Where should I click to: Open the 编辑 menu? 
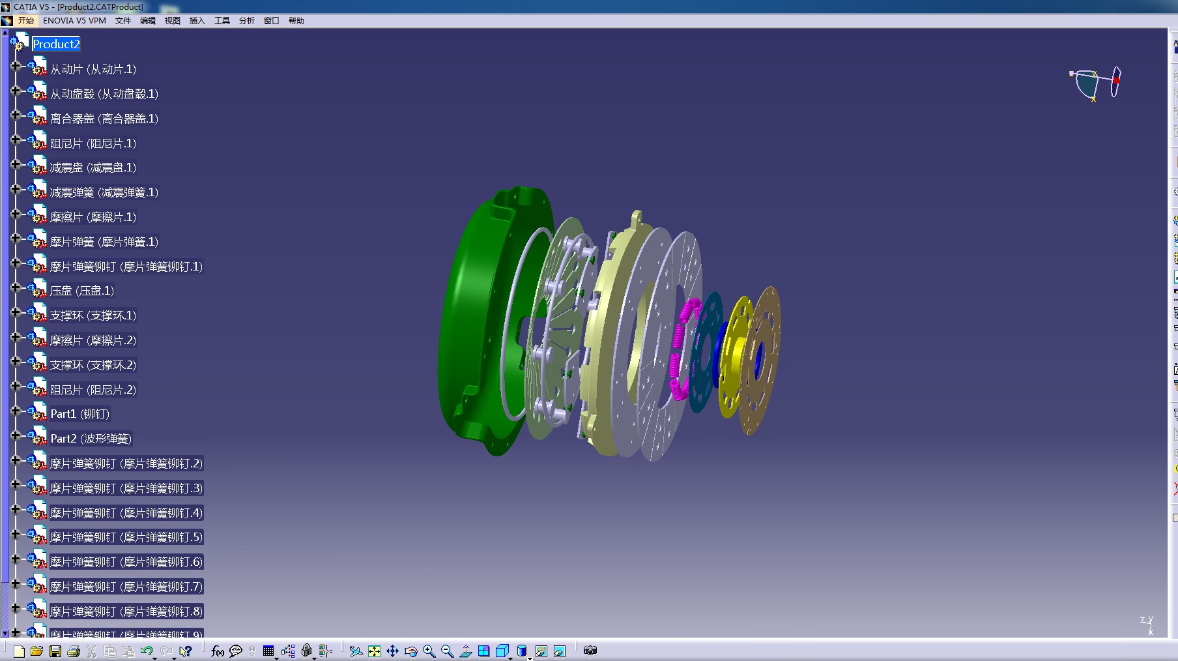(148, 20)
